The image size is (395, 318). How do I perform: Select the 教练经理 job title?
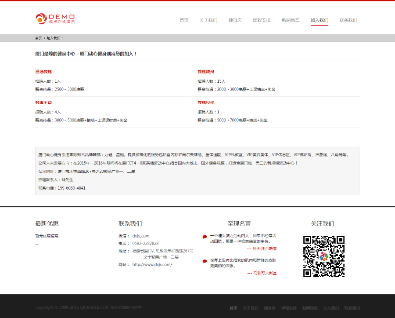[x=206, y=102]
